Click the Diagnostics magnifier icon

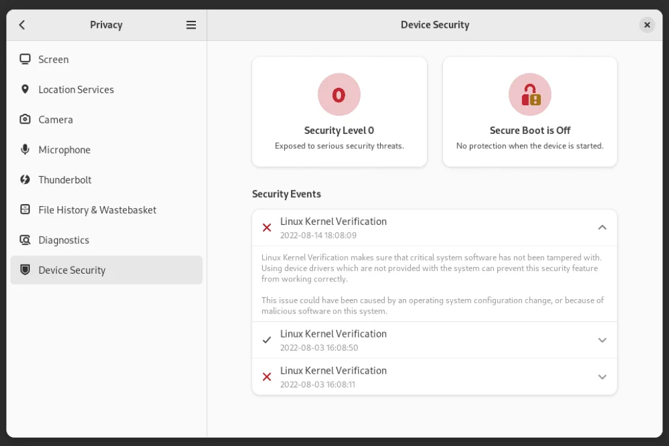(x=25, y=240)
